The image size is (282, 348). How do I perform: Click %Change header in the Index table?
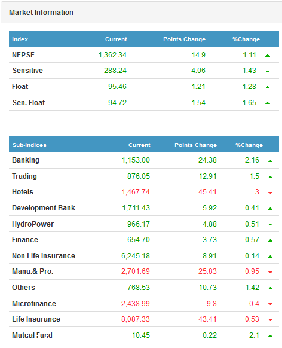tap(246, 39)
